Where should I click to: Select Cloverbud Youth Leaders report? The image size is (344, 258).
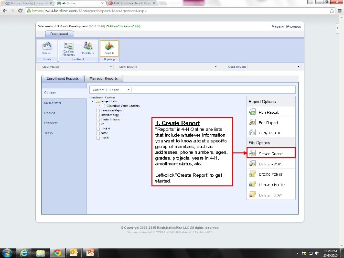click(123, 106)
